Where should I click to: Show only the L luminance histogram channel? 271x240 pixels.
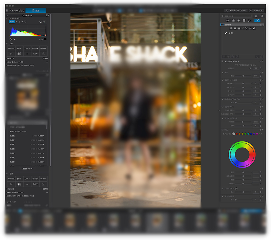click(x=25, y=22)
